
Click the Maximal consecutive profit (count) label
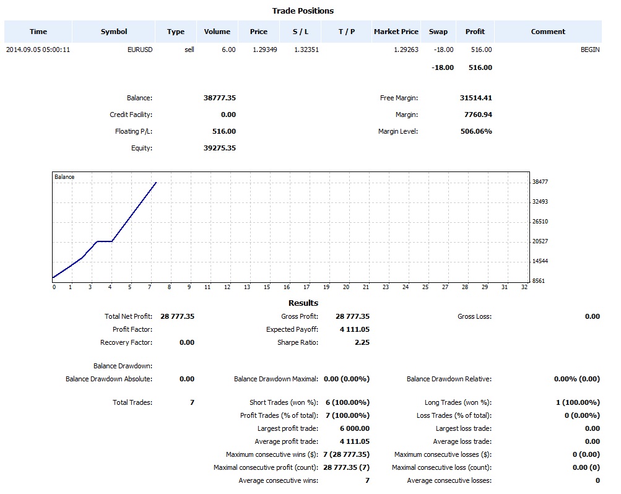pos(266,468)
